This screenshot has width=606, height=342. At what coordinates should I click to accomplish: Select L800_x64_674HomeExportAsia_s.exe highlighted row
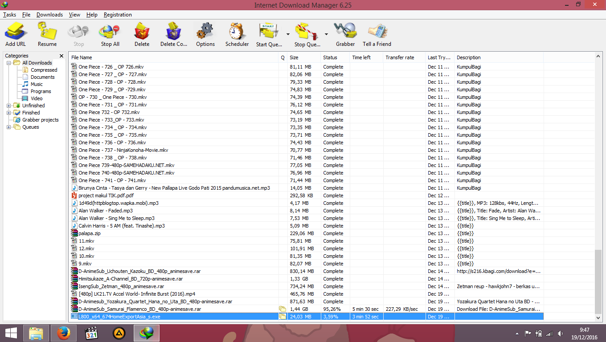(x=307, y=317)
